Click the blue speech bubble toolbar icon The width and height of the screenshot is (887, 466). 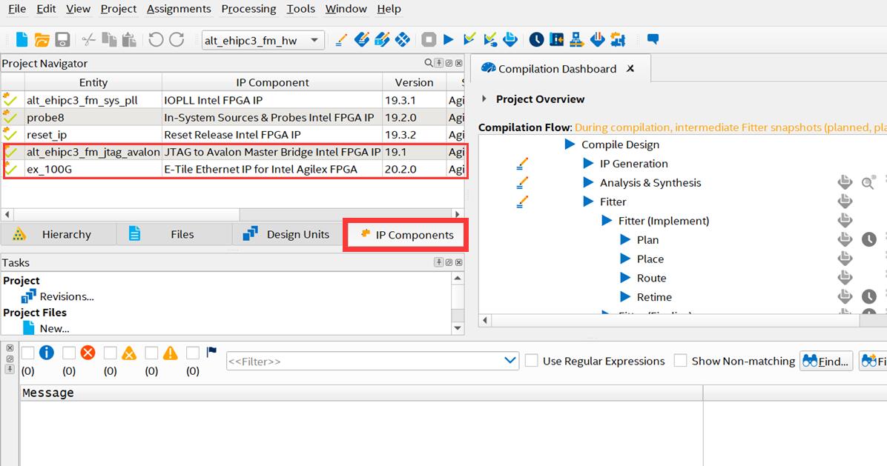point(653,39)
